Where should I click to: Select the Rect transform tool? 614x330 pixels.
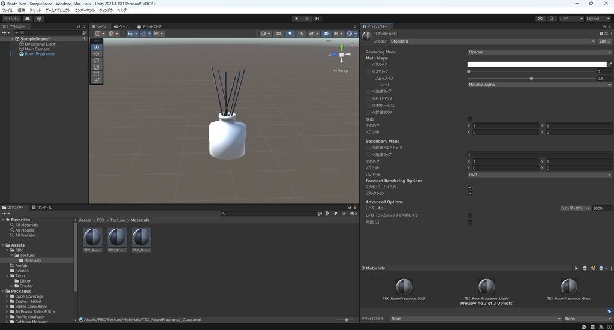coord(97,74)
